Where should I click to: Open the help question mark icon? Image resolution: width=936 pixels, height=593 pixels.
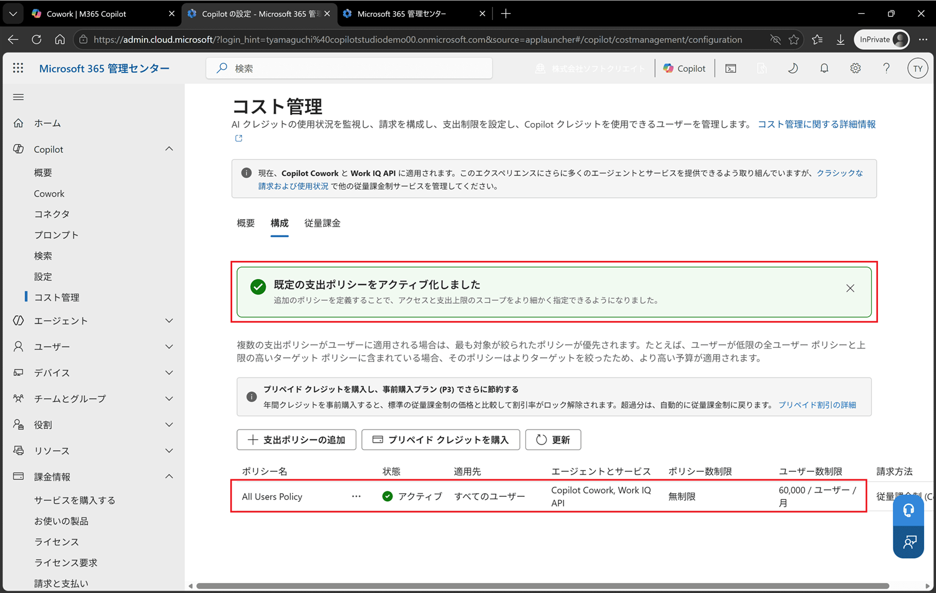pos(886,68)
